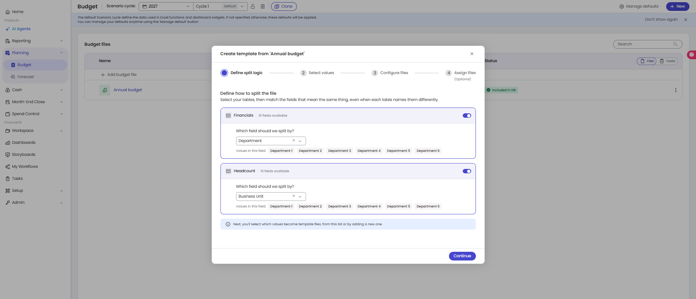Click the search magnifier icon

pyautogui.click(x=675, y=44)
